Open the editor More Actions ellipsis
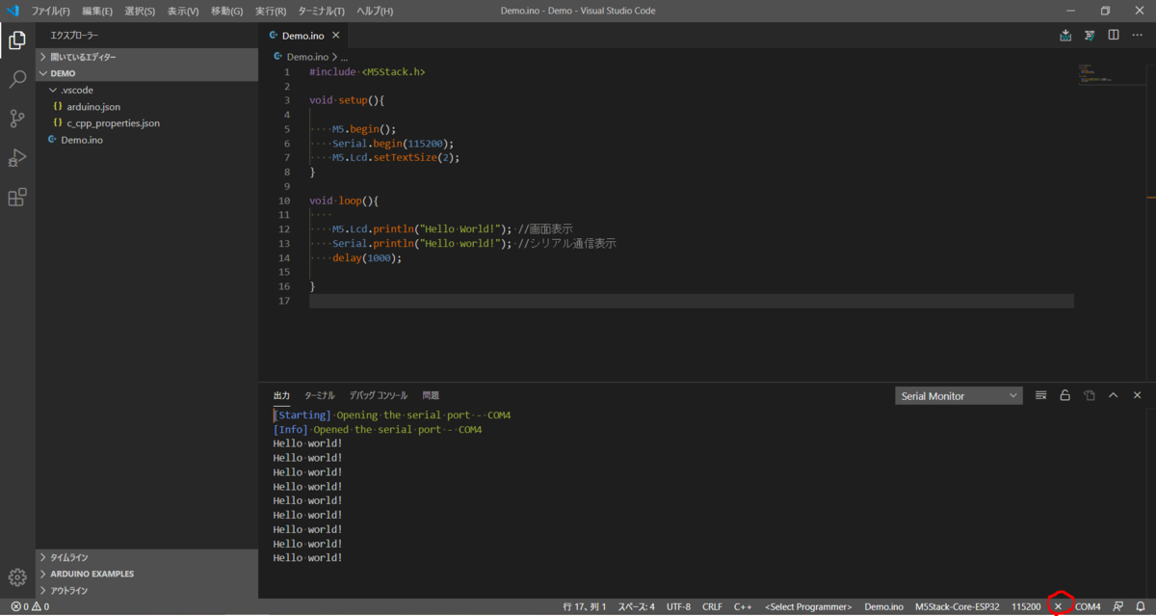1156x616 pixels. tap(1138, 36)
